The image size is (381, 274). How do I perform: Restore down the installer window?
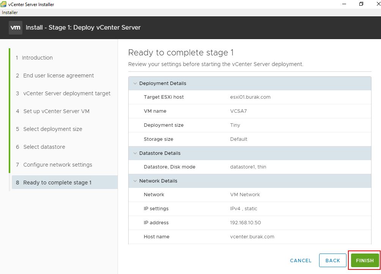coord(361,4)
